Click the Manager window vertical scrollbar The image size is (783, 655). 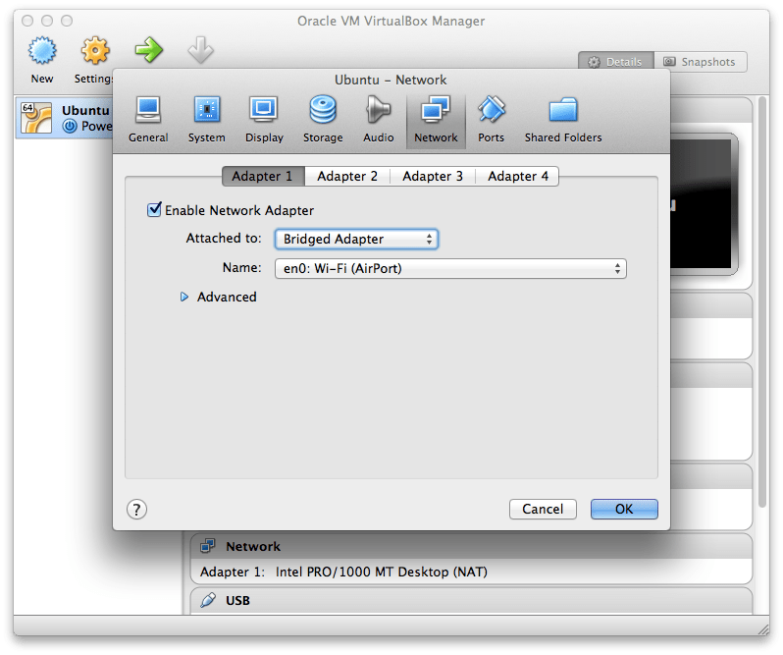(x=762, y=302)
